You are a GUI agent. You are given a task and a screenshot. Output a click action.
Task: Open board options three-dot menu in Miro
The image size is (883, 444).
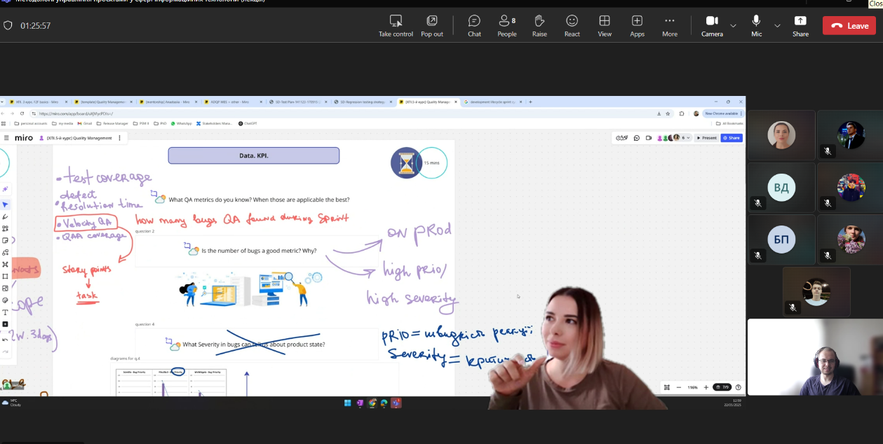point(119,138)
